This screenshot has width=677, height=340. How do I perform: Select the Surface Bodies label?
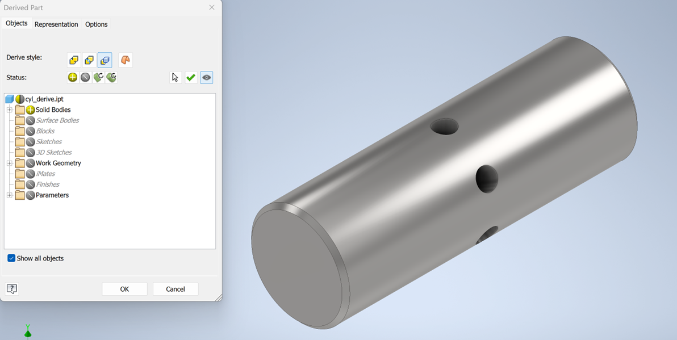pyautogui.click(x=57, y=120)
